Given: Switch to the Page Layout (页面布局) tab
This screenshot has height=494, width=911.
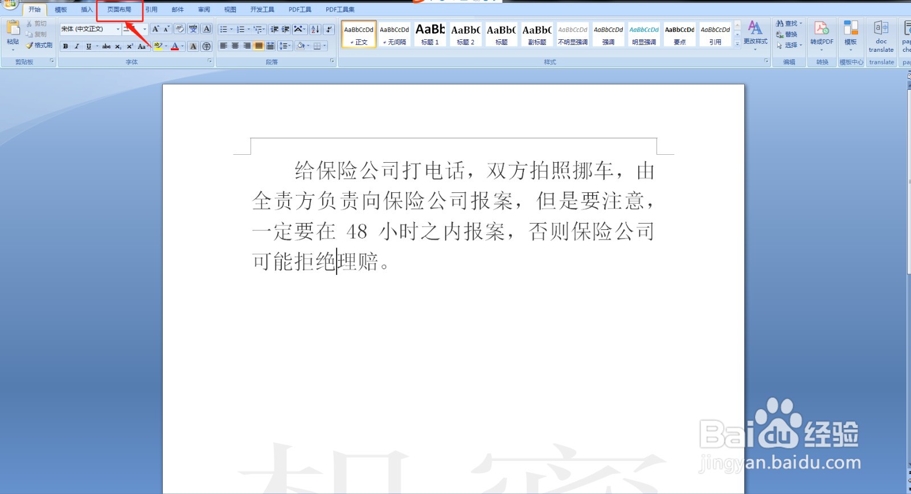Looking at the screenshot, I should (119, 10).
